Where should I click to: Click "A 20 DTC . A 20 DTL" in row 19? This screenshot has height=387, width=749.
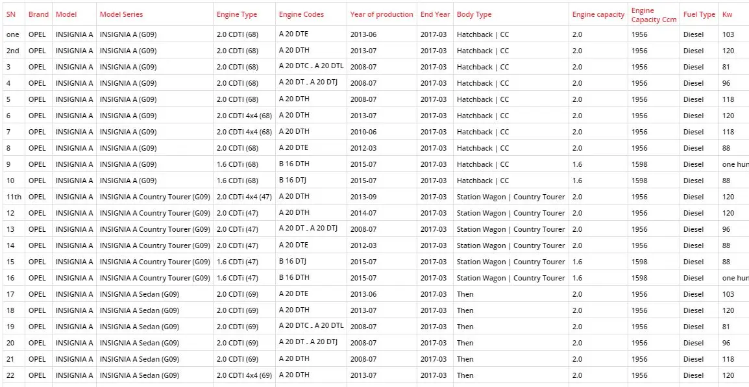pos(312,326)
